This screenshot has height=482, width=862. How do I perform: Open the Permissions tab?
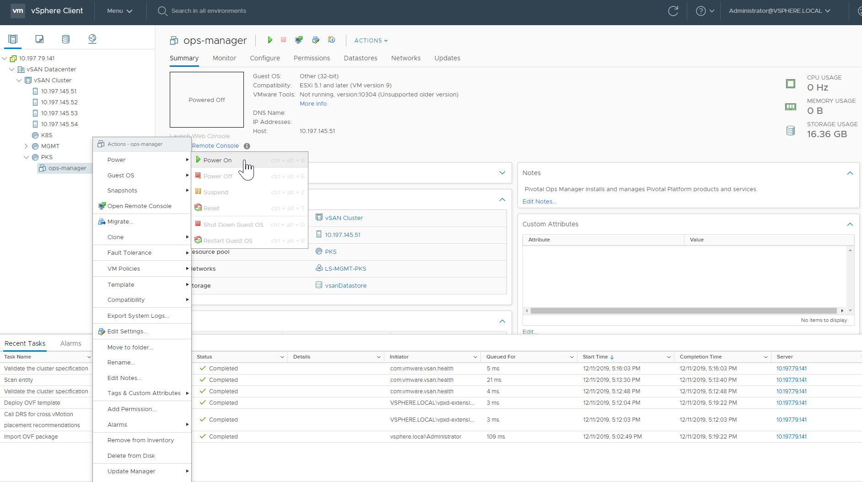pyautogui.click(x=312, y=58)
